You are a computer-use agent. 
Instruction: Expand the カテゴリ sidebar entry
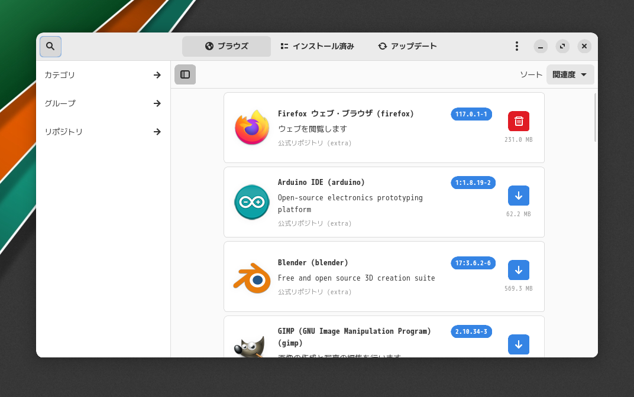click(103, 75)
